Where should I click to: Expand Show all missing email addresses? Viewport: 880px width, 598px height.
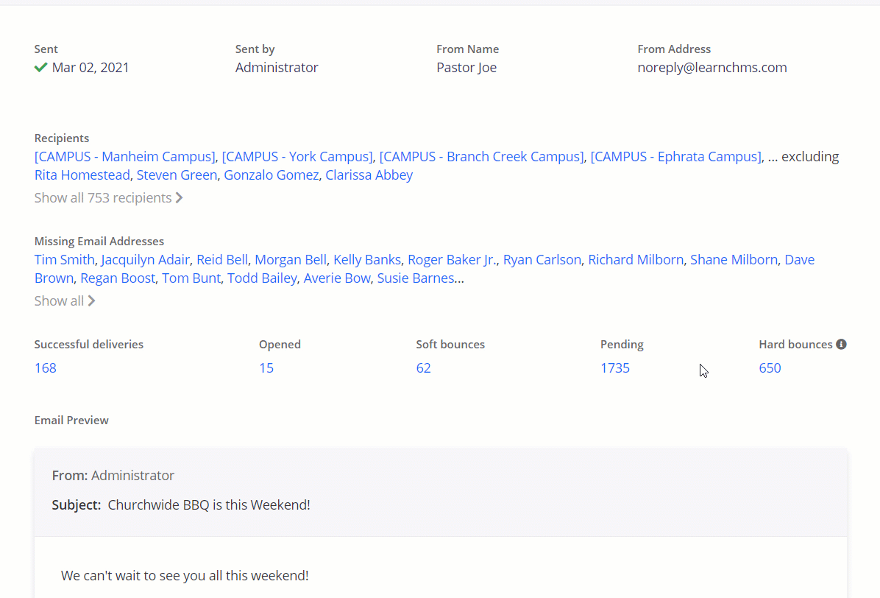(65, 301)
